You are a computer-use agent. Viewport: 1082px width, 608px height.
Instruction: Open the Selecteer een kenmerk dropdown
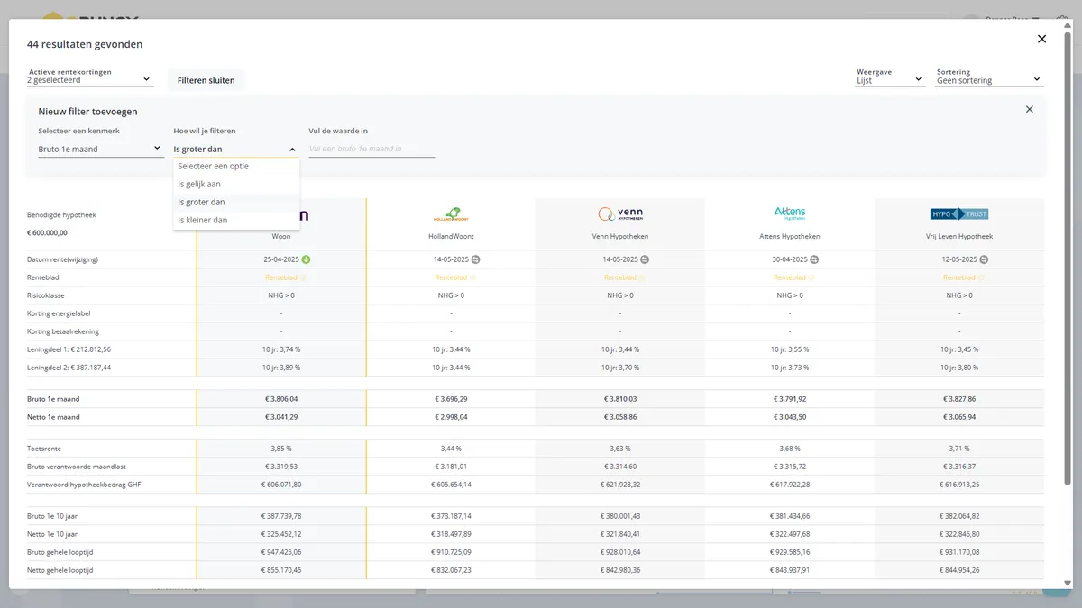(100, 149)
